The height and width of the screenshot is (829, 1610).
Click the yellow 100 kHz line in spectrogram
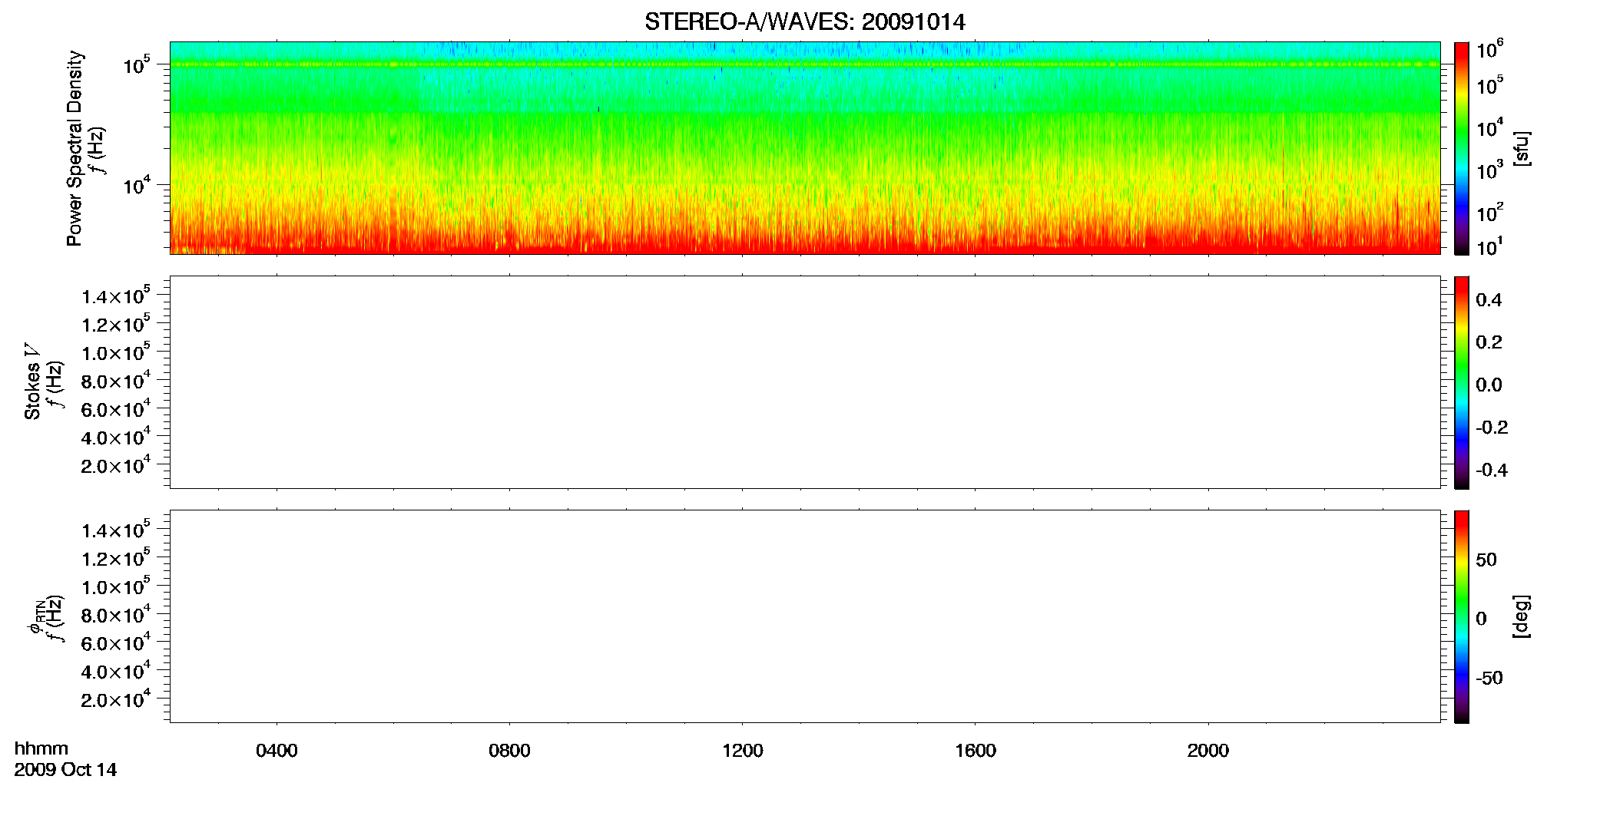804,64
